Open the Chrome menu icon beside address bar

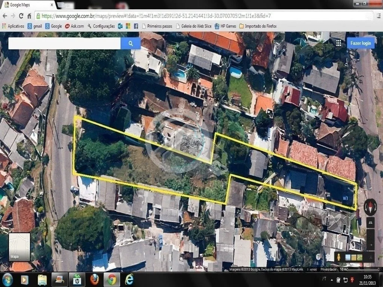[x=378, y=16]
